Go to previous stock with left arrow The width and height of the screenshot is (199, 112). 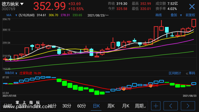tap(171, 106)
